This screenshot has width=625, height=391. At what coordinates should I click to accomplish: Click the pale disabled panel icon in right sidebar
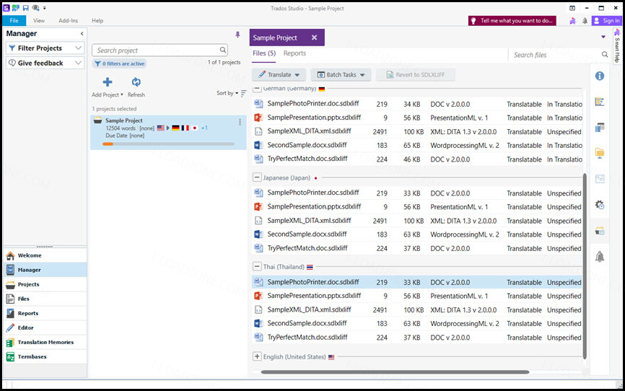(x=600, y=179)
